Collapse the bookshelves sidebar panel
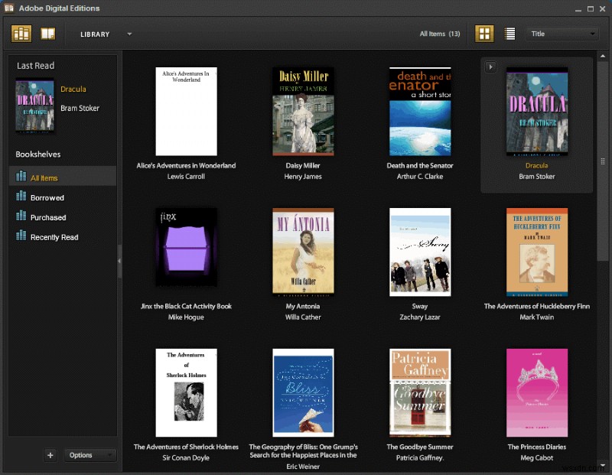 (120, 260)
